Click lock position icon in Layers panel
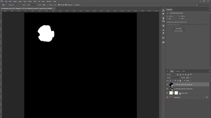The height and width of the screenshot is (118, 211). pyautogui.click(x=175, y=81)
